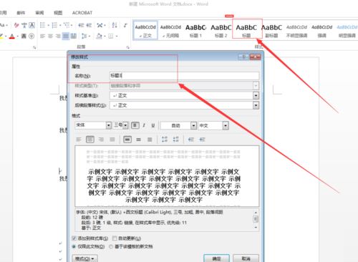Open the language dropdown 中文
The height and width of the screenshot is (262, 358).
point(226,125)
